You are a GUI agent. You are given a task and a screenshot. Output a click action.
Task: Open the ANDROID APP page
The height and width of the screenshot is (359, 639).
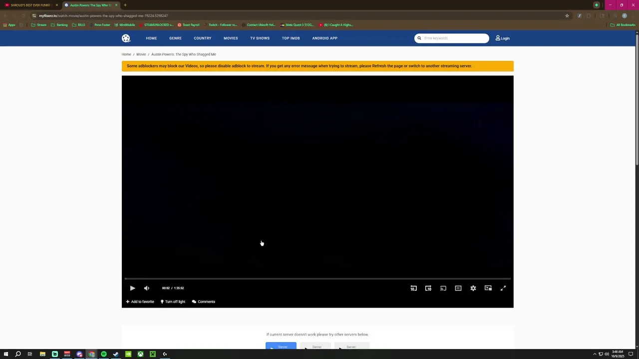[324, 38]
